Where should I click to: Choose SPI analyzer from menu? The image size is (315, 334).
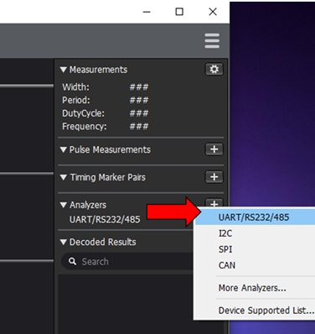tap(255, 249)
